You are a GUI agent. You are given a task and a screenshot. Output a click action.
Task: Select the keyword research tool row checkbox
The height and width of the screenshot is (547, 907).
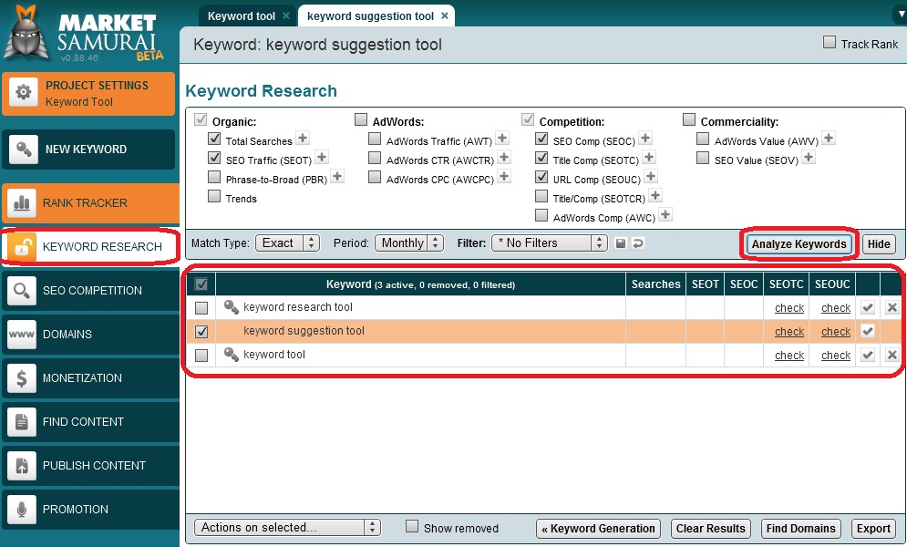pos(201,307)
